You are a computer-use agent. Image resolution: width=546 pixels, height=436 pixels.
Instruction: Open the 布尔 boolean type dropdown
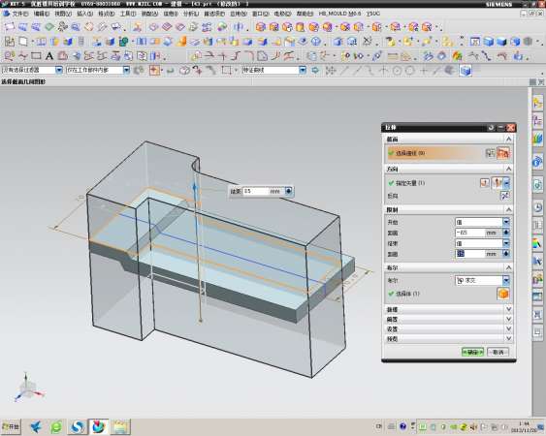tap(482, 280)
